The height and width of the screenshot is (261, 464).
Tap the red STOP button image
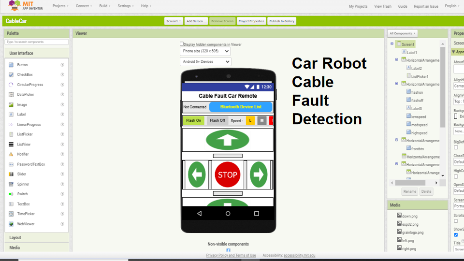tap(228, 174)
